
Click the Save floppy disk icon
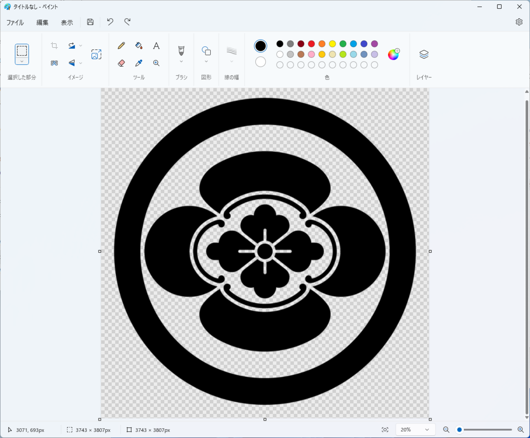(x=90, y=22)
